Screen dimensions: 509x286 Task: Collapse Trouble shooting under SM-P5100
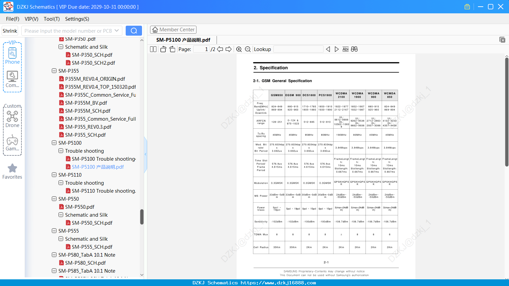coord(61,151)
